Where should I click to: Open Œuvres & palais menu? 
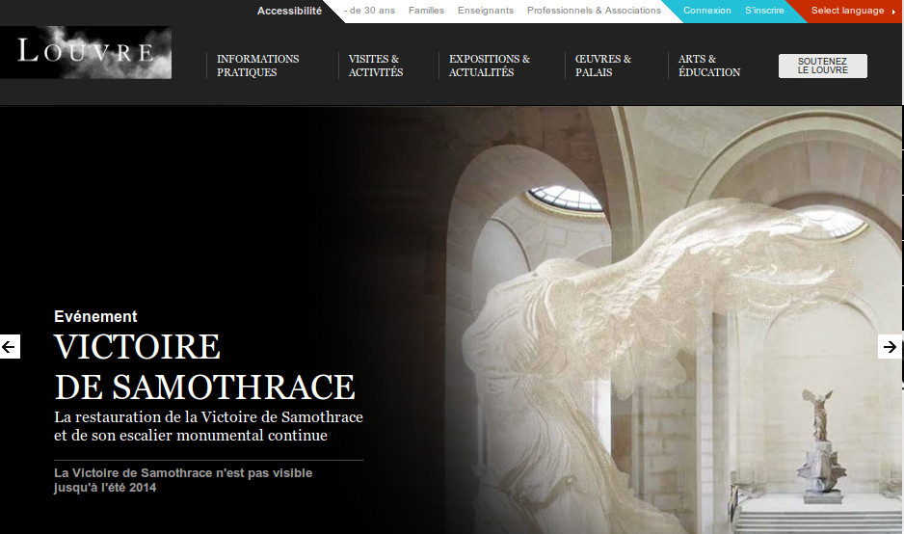tap(602, 66)
